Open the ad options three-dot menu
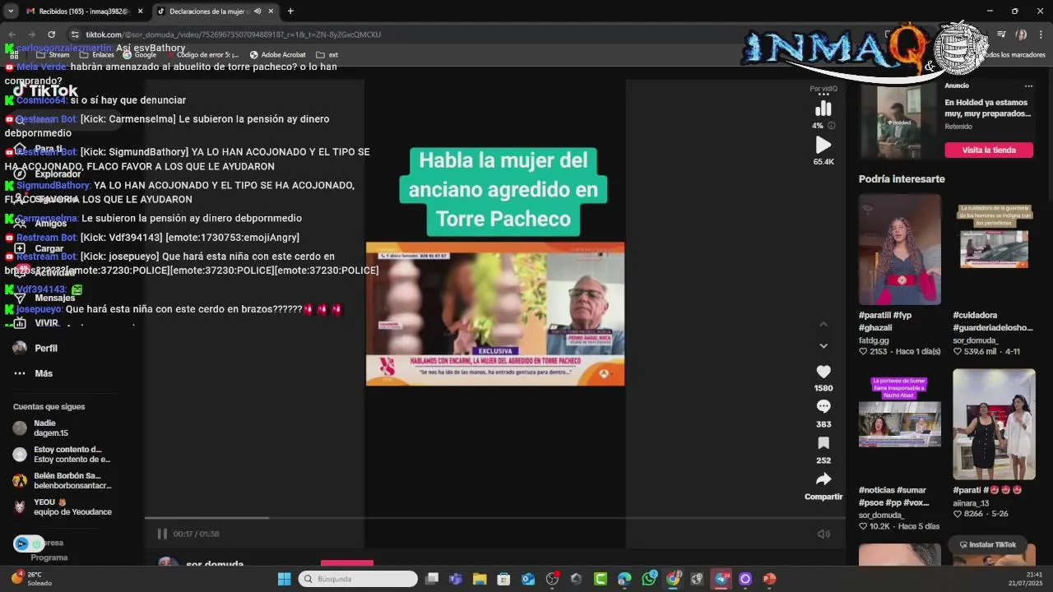The width and height of the screenshot is (1053, 592). (1028, 86)
